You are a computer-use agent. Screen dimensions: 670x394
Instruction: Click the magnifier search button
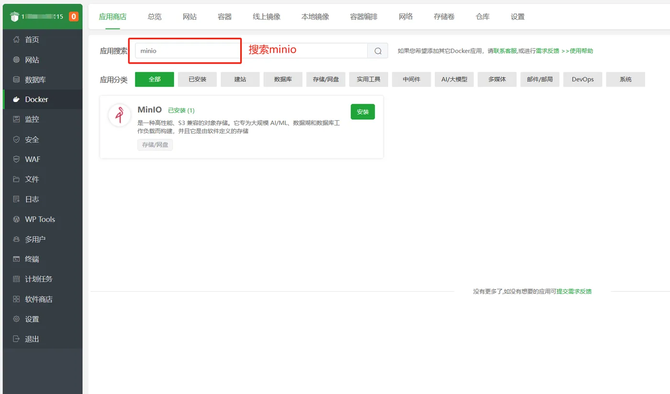(x=378, y=51)
